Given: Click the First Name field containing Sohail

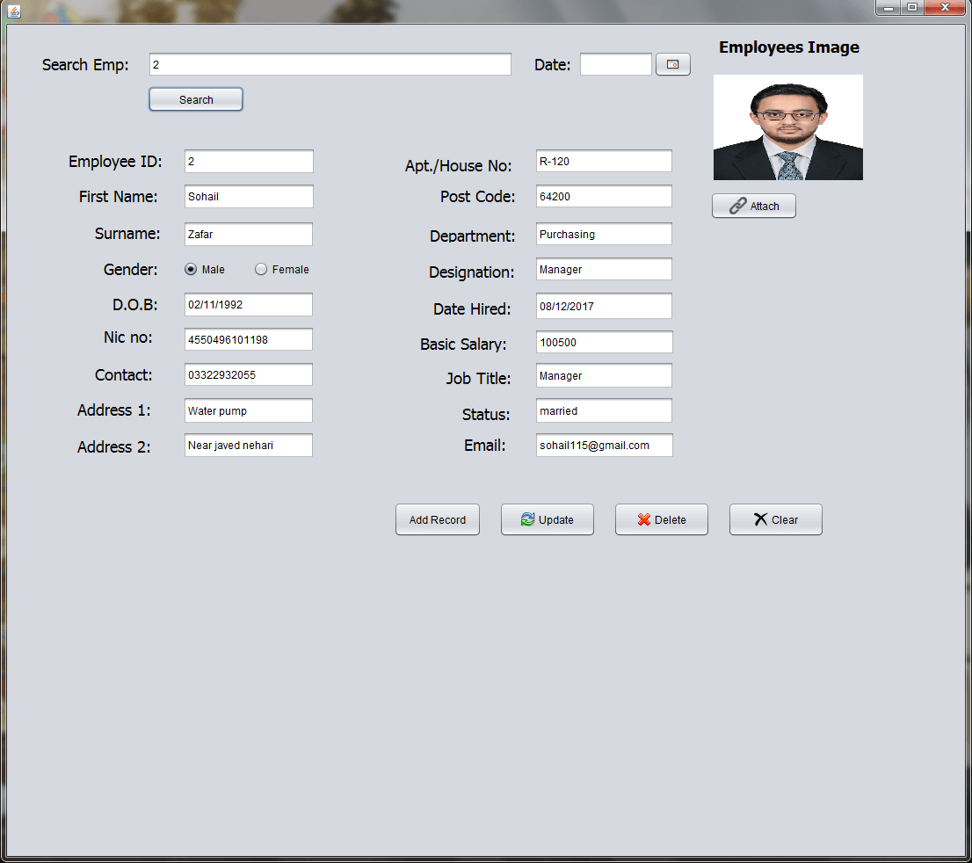Looking at the screenshot, I should click(249, 197).
